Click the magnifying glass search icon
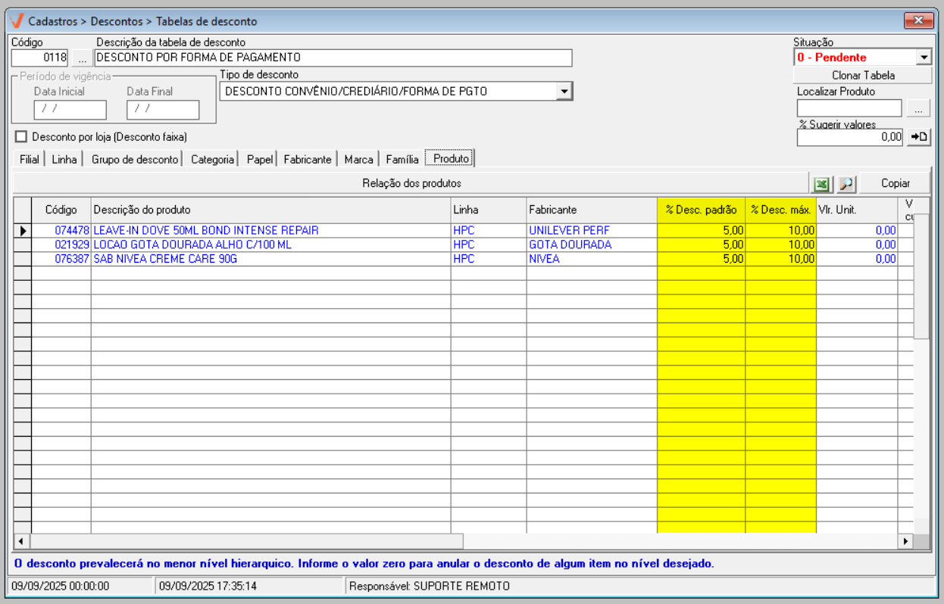The width and height of the screenshot is (944, 604). pyautogui.click(x=846, y=184)
